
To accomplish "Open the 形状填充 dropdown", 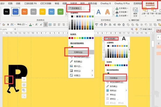I will 75,8.
